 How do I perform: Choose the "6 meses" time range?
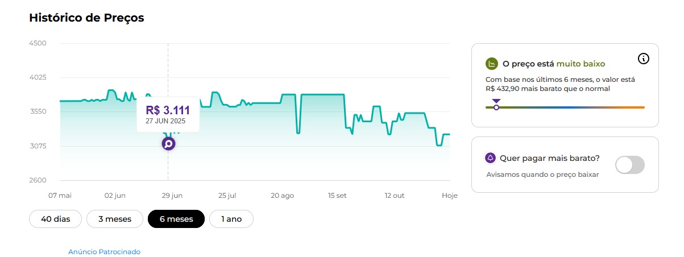(176, 219)
